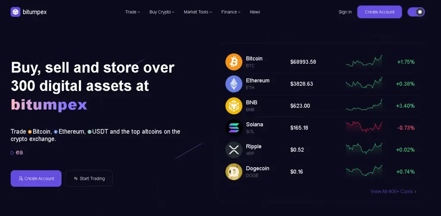
Task: Click the +0.38% Ethereum change value
Action: click(405, 84)
